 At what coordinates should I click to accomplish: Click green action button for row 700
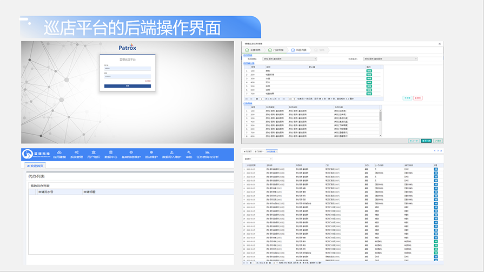(x=369, y=94)
